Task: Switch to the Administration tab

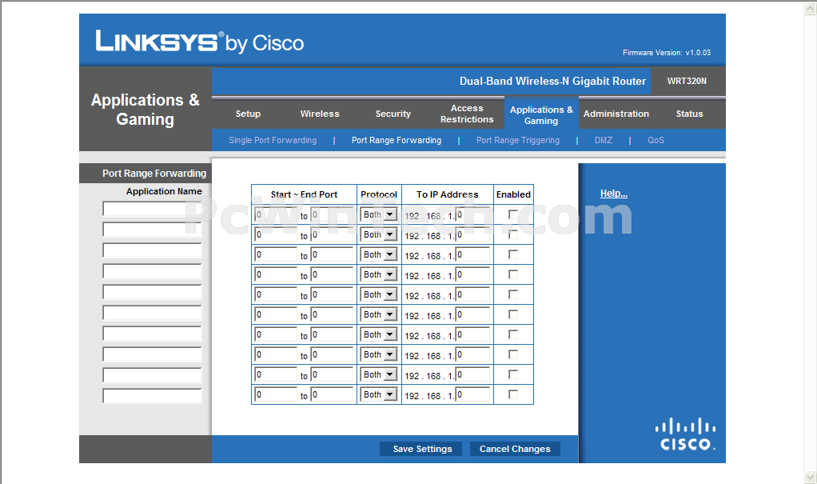Action: tap(616, 114)
